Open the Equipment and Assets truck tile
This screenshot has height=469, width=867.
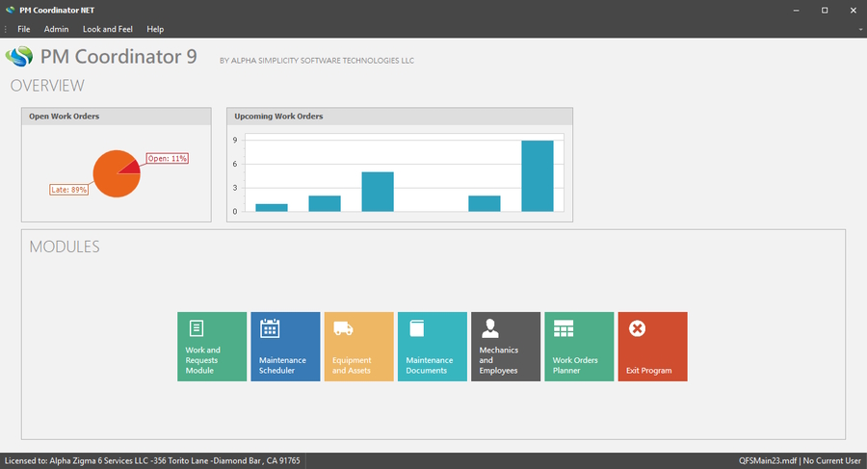(x=359, y=347)
